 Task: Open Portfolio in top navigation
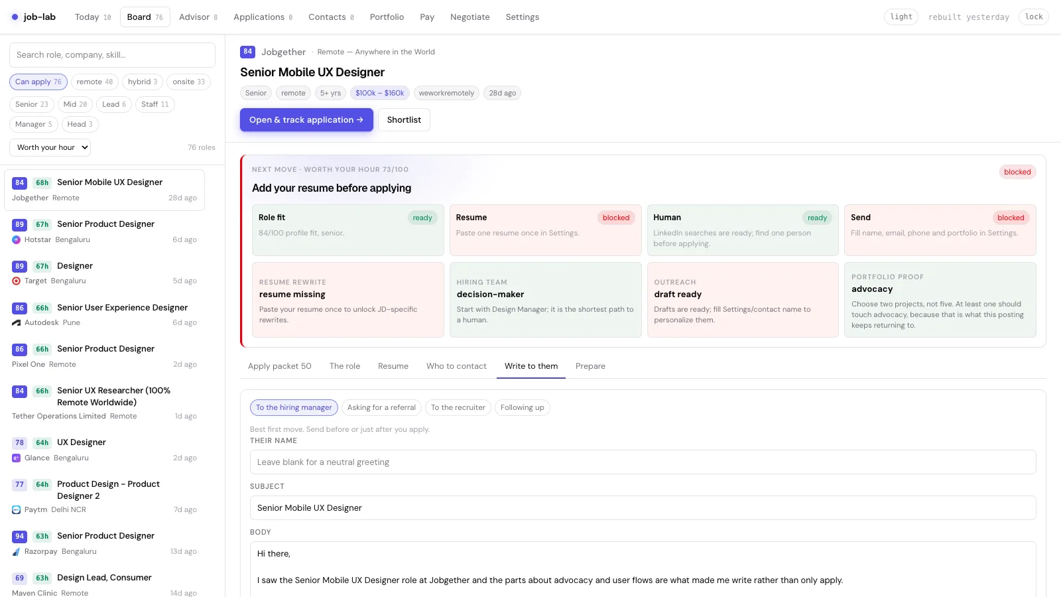[x=387, y=17]
